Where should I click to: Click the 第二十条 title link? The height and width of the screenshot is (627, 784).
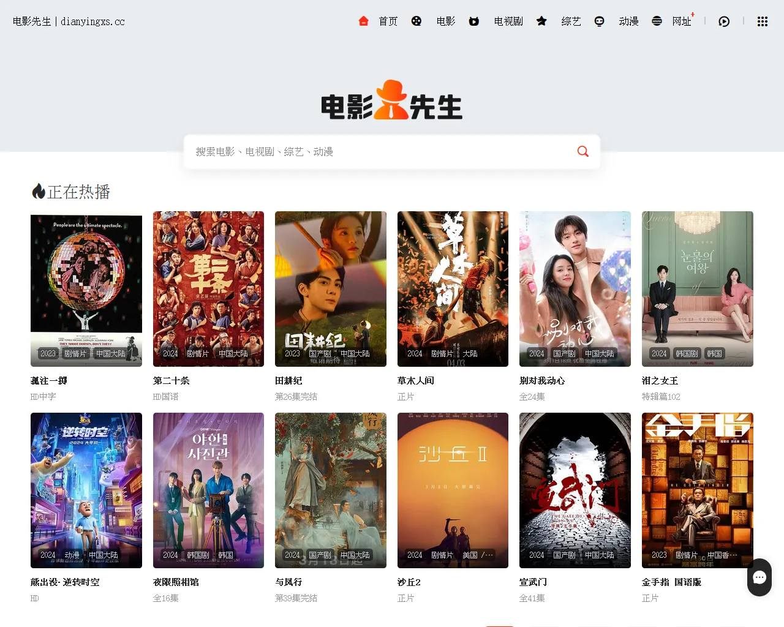(x=171, y=380)
